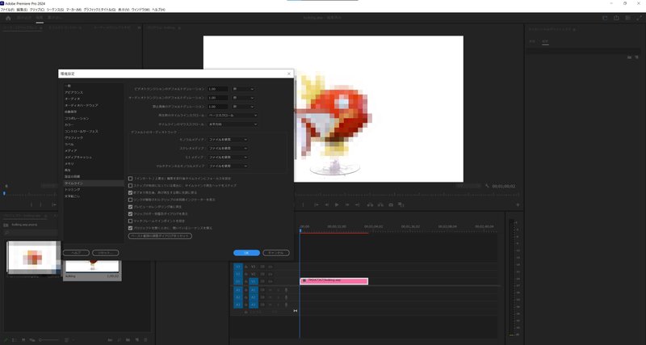
Task: Open the シーケンス(S) menu
Action: point(55,9)
